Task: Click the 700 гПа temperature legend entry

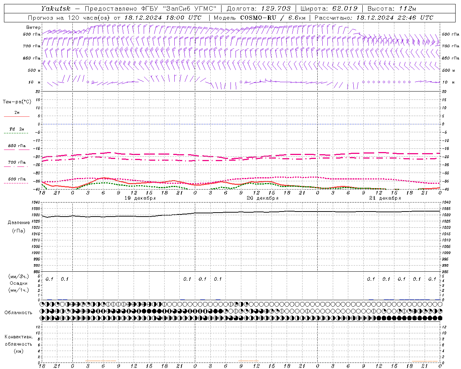Action: [x=17, y=162]
